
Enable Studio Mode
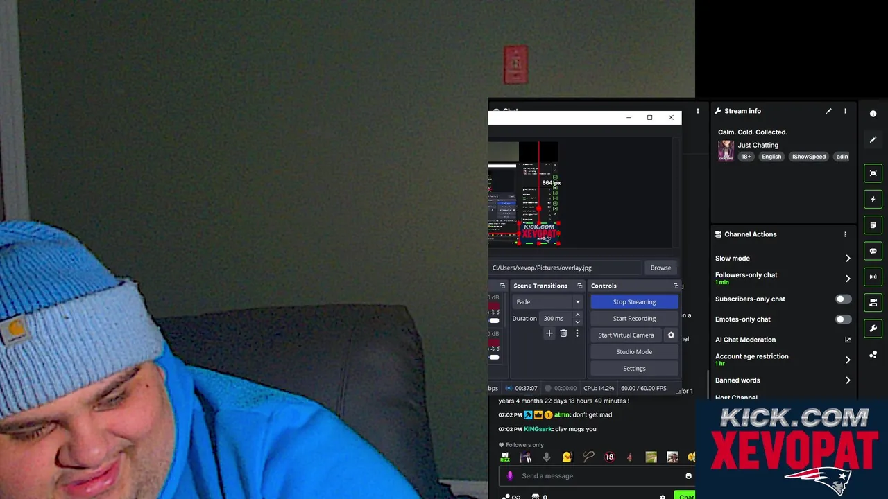pyautogui.click(x=634, y=352)
